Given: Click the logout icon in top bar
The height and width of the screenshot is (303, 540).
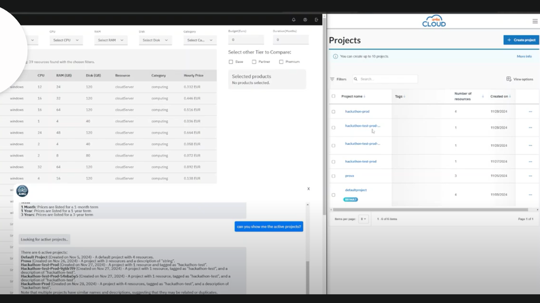Looking at the screenshot, I should (316, 20).
